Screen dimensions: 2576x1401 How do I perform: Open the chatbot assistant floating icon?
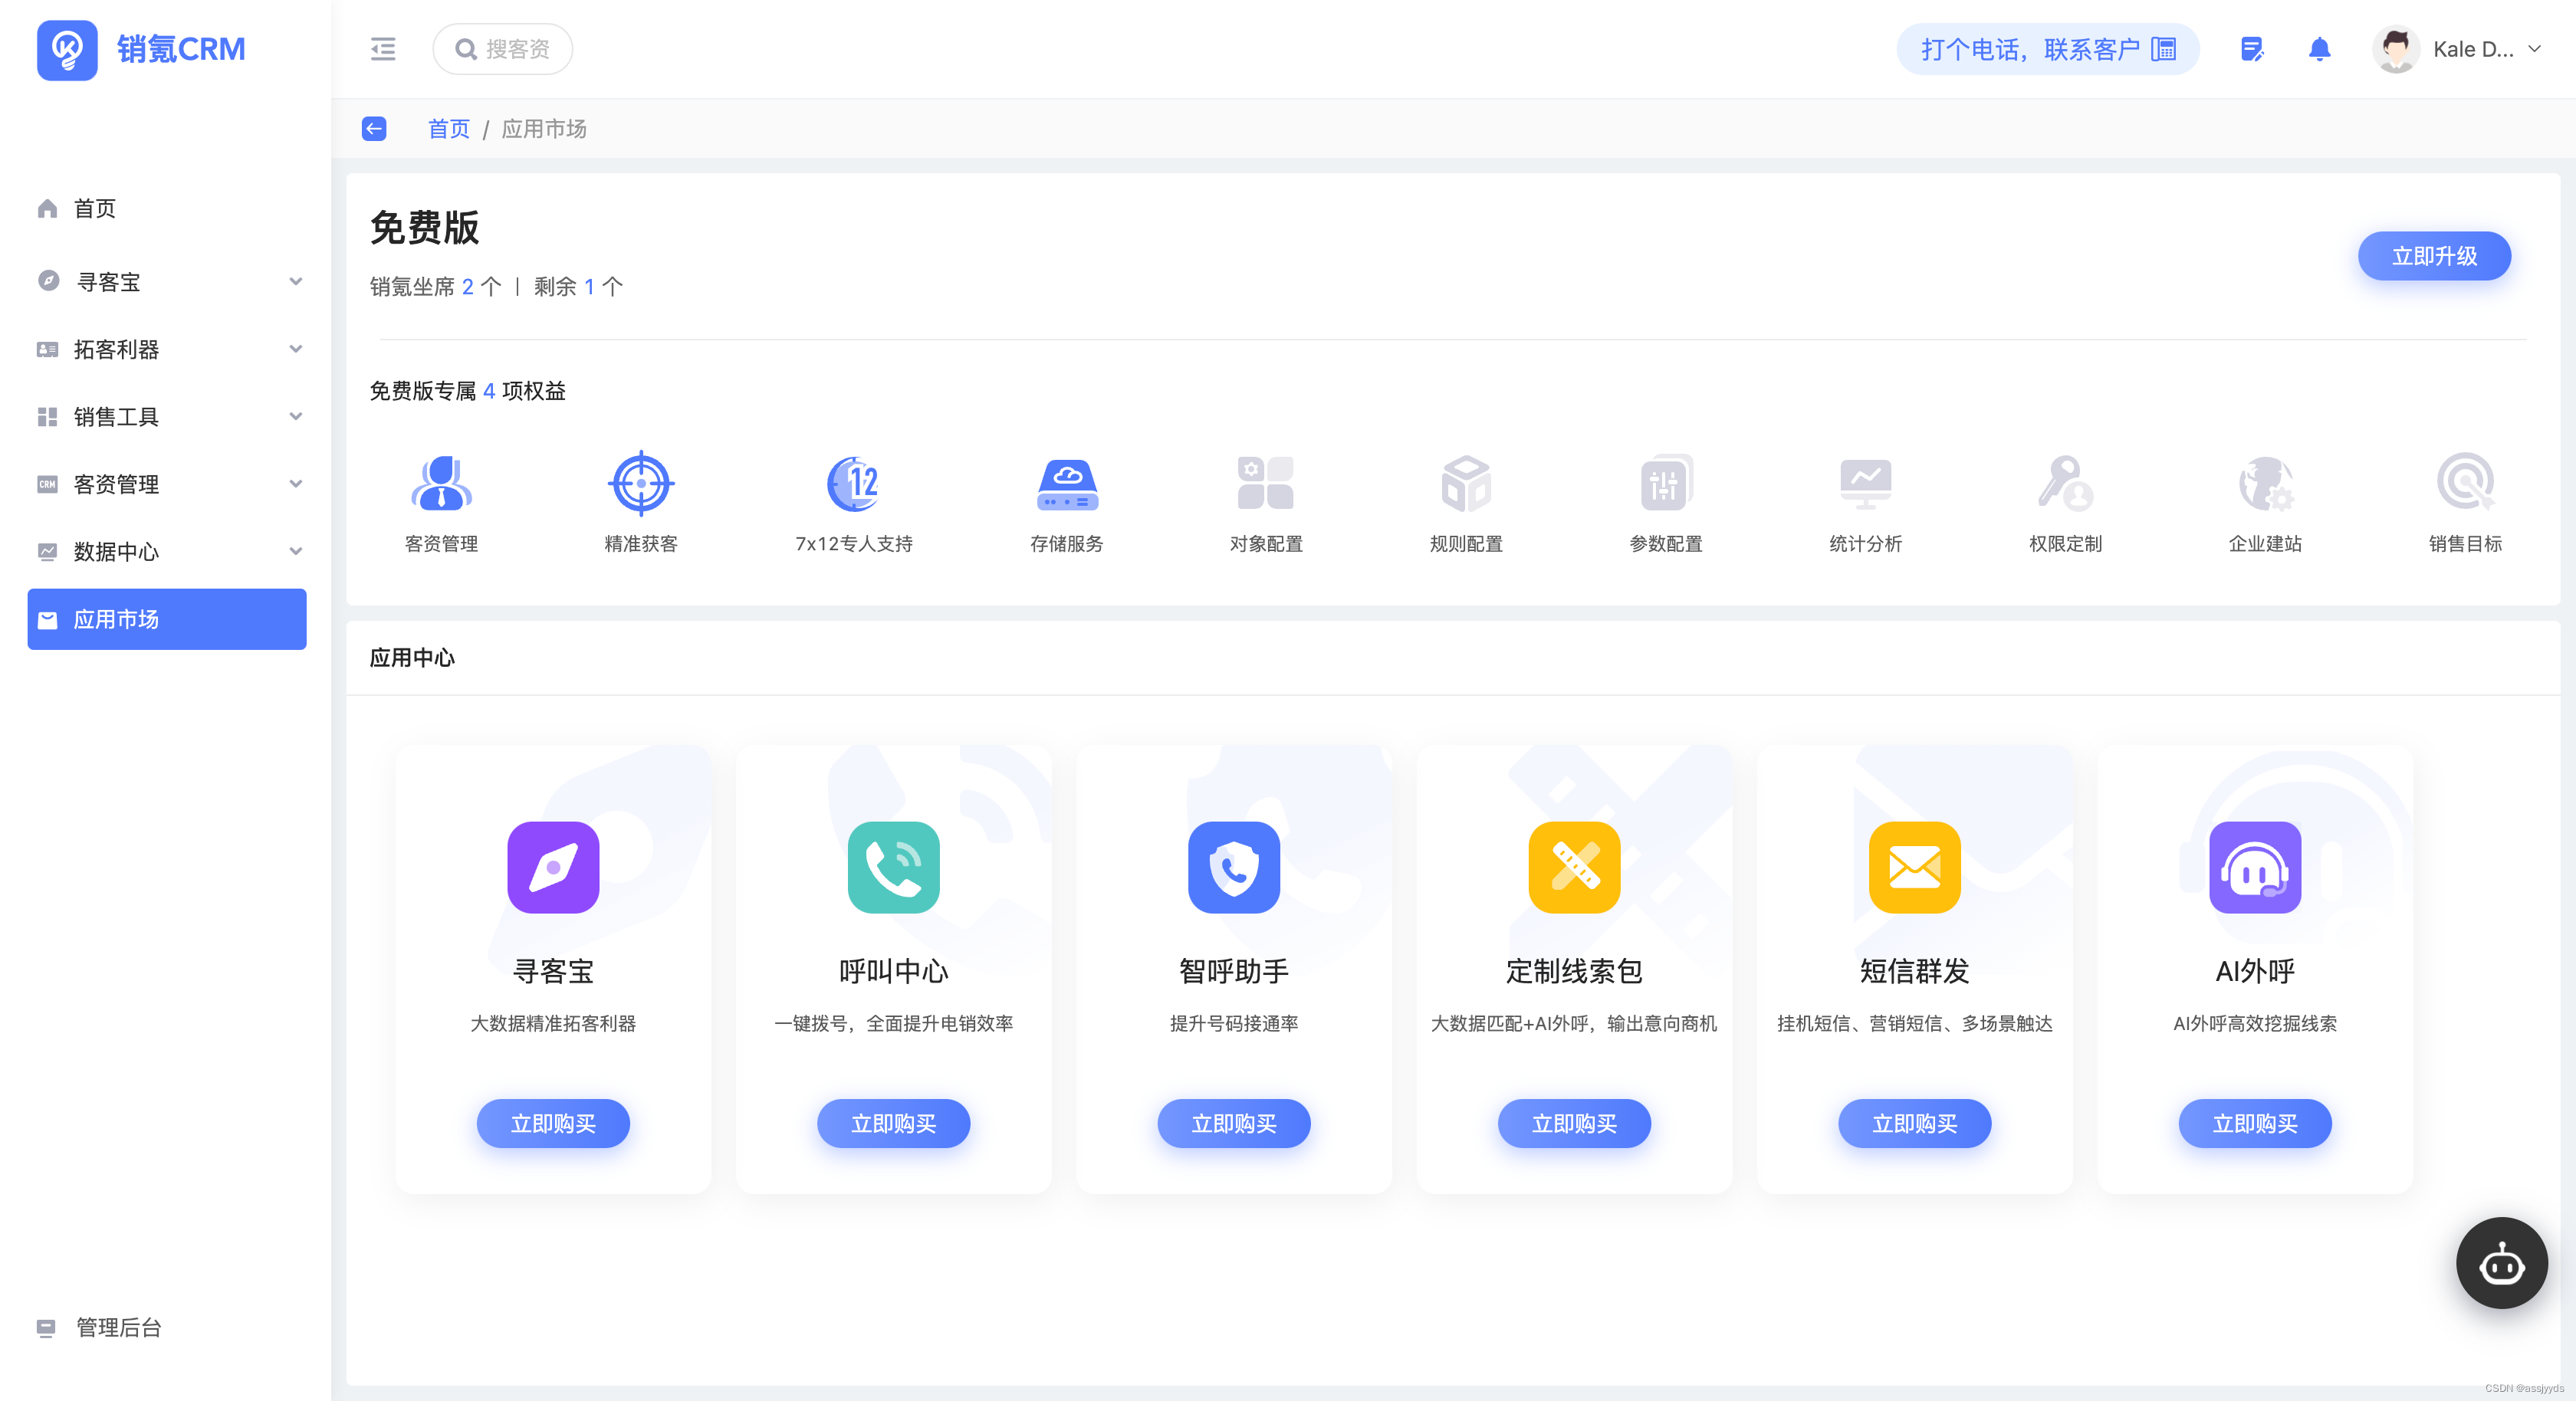2501,1263
